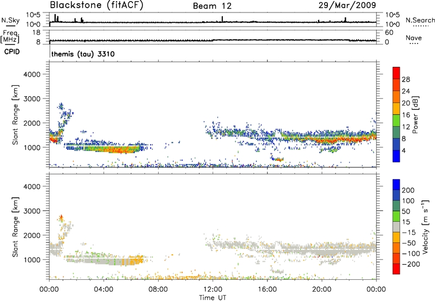Click the '28' value on Power scale
This screenshot has height=301, width=435.
tap(406, 79)
